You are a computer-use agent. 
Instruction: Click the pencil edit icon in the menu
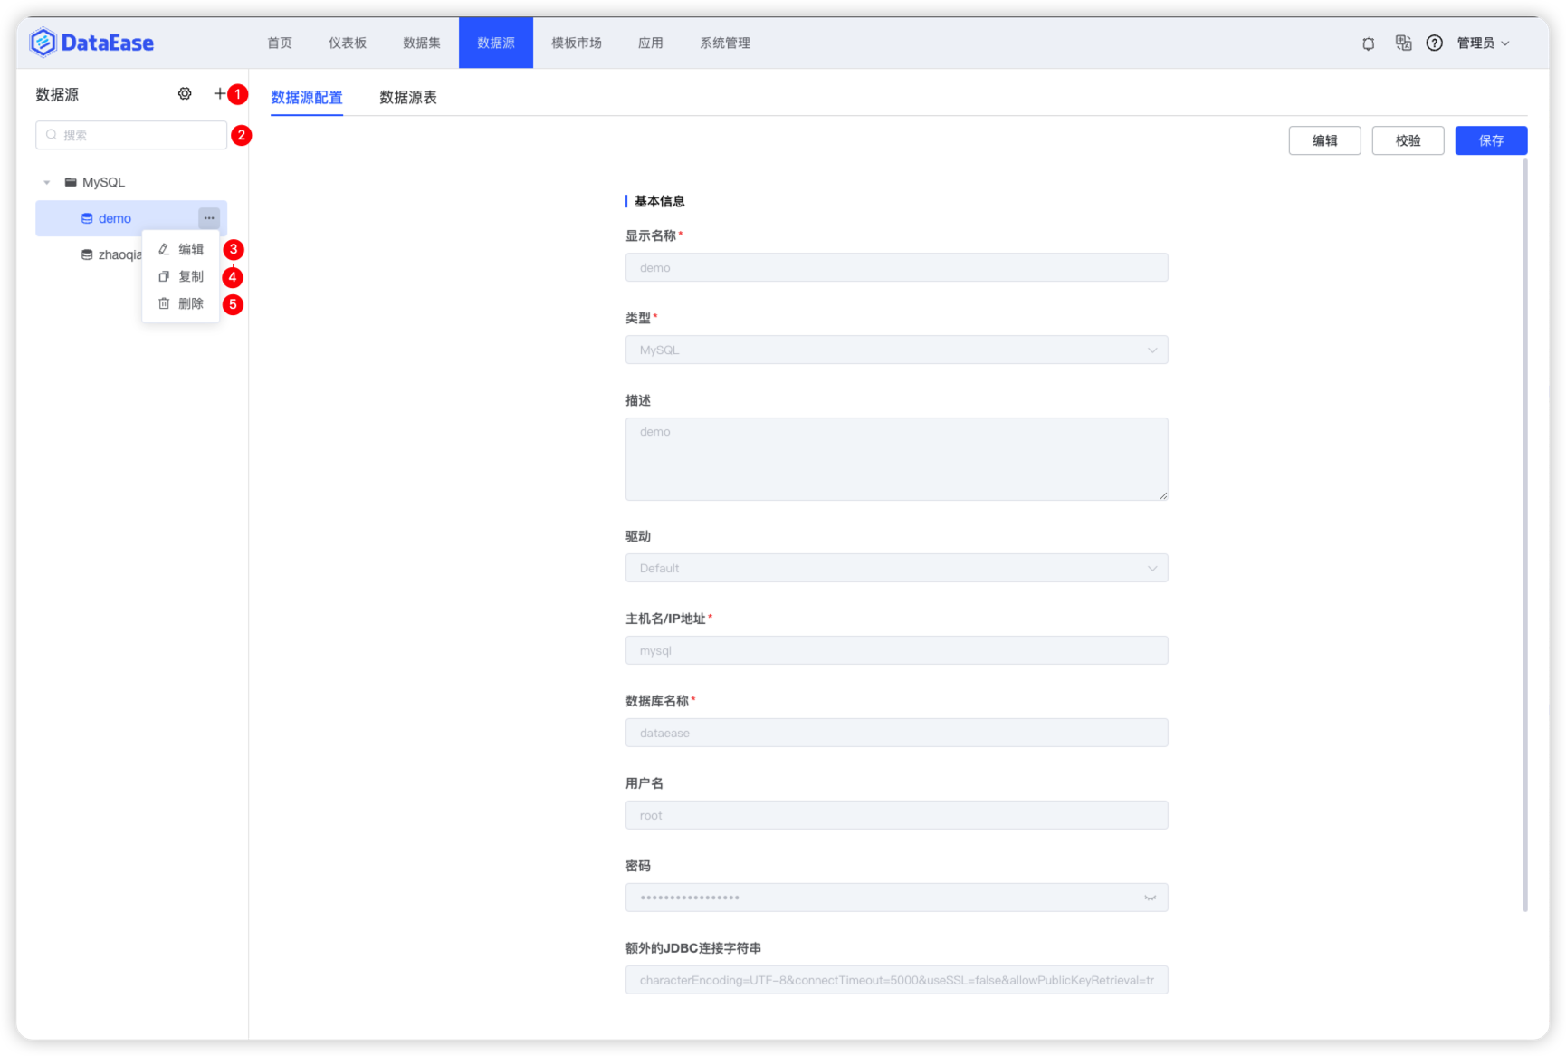164,249
